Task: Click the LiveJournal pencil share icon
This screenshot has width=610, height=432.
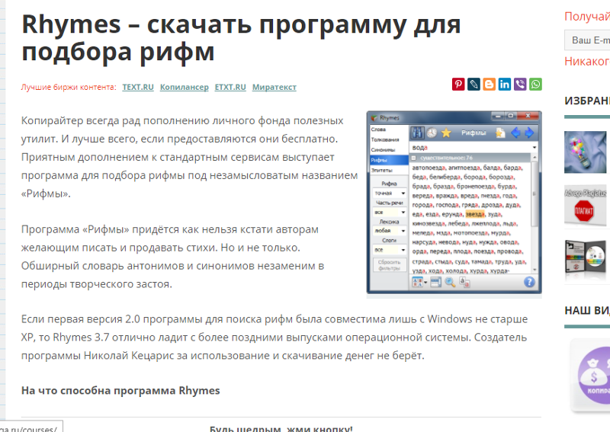Action: point(474,85)
